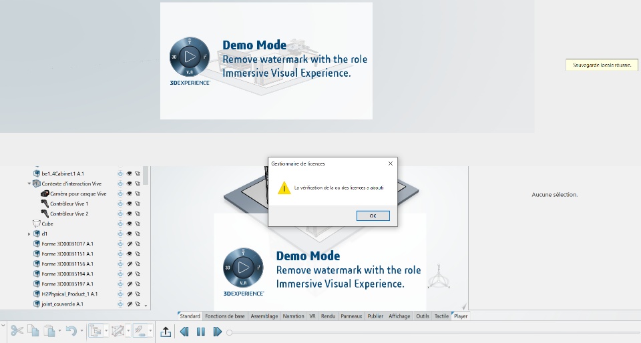Image resolution: width=641 pixels, height=343 pixels.
Task: Pause the experience playback
Action: click(201, 332)
